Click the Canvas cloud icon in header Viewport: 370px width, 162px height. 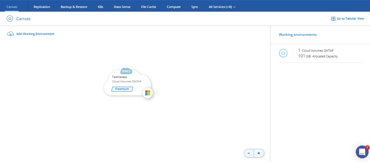click(10, 19)
